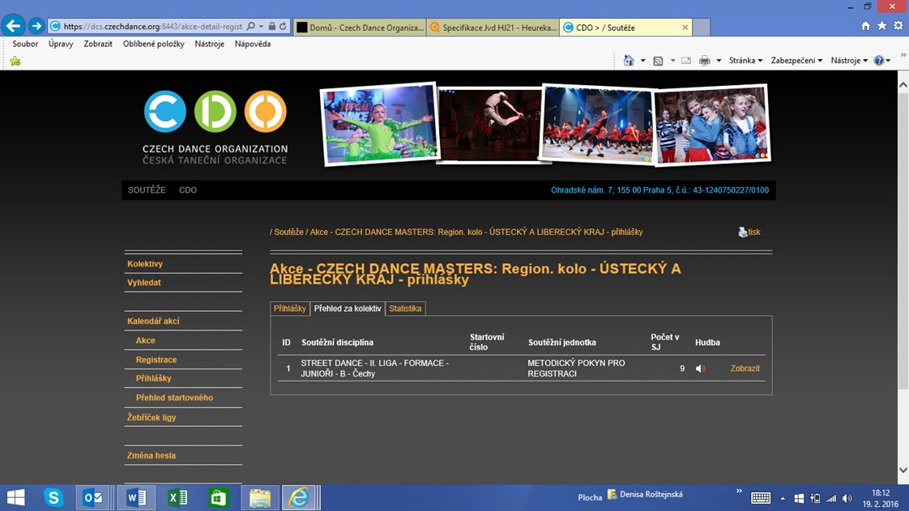The height and width of the screenshot is (511, 909).
Task: Click the browser Forward arrow button
Action: (36, 26)
